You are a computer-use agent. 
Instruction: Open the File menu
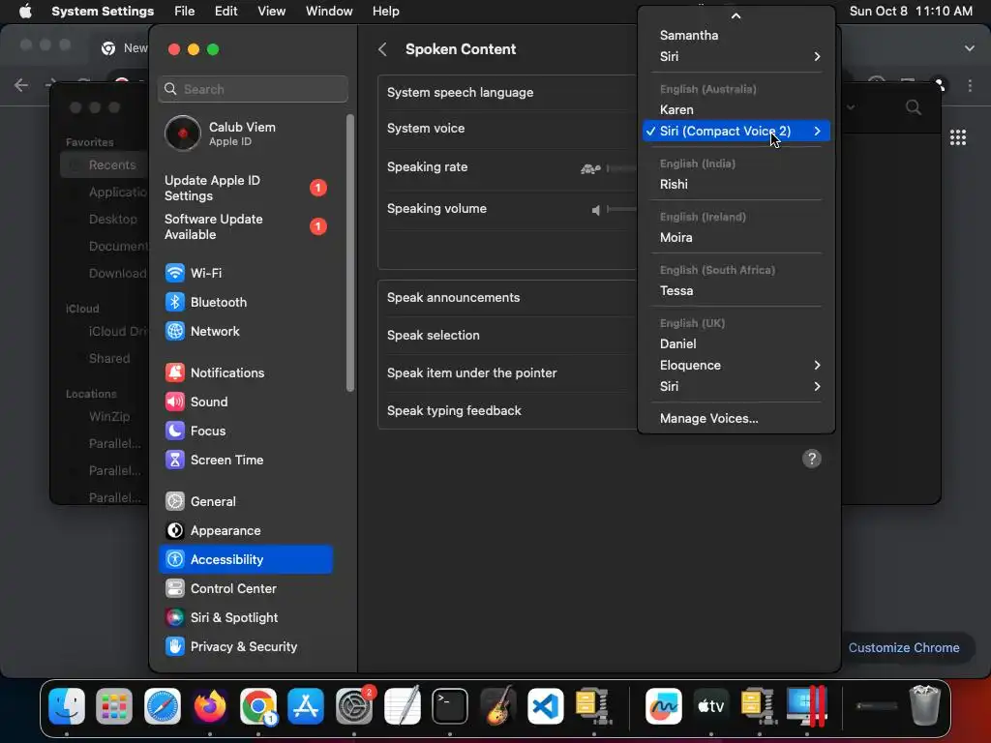[185, 12]
